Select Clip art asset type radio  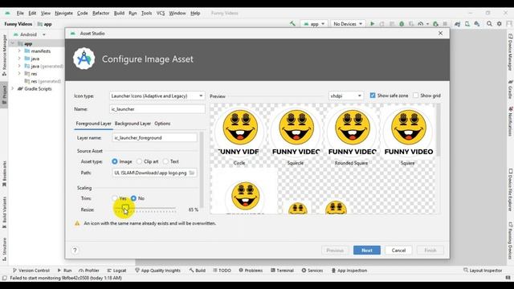[139, 161]
